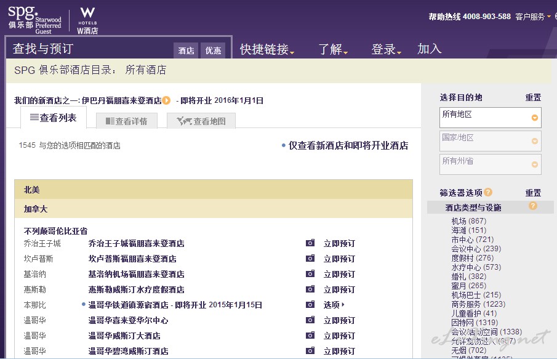
Task: Filter hotels by 无烟 (702)
Action: (469, 350)
